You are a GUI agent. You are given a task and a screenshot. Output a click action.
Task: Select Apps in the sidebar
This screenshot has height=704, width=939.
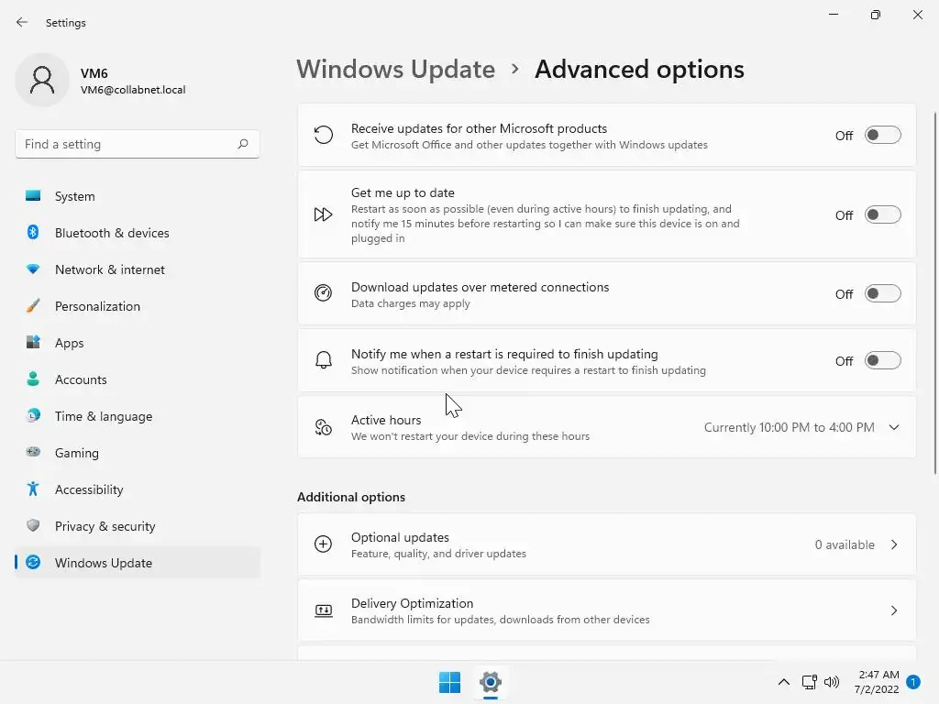click(138, 343)
